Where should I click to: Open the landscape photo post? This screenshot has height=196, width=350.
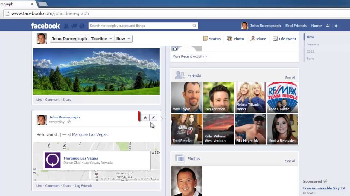point(96,72)
